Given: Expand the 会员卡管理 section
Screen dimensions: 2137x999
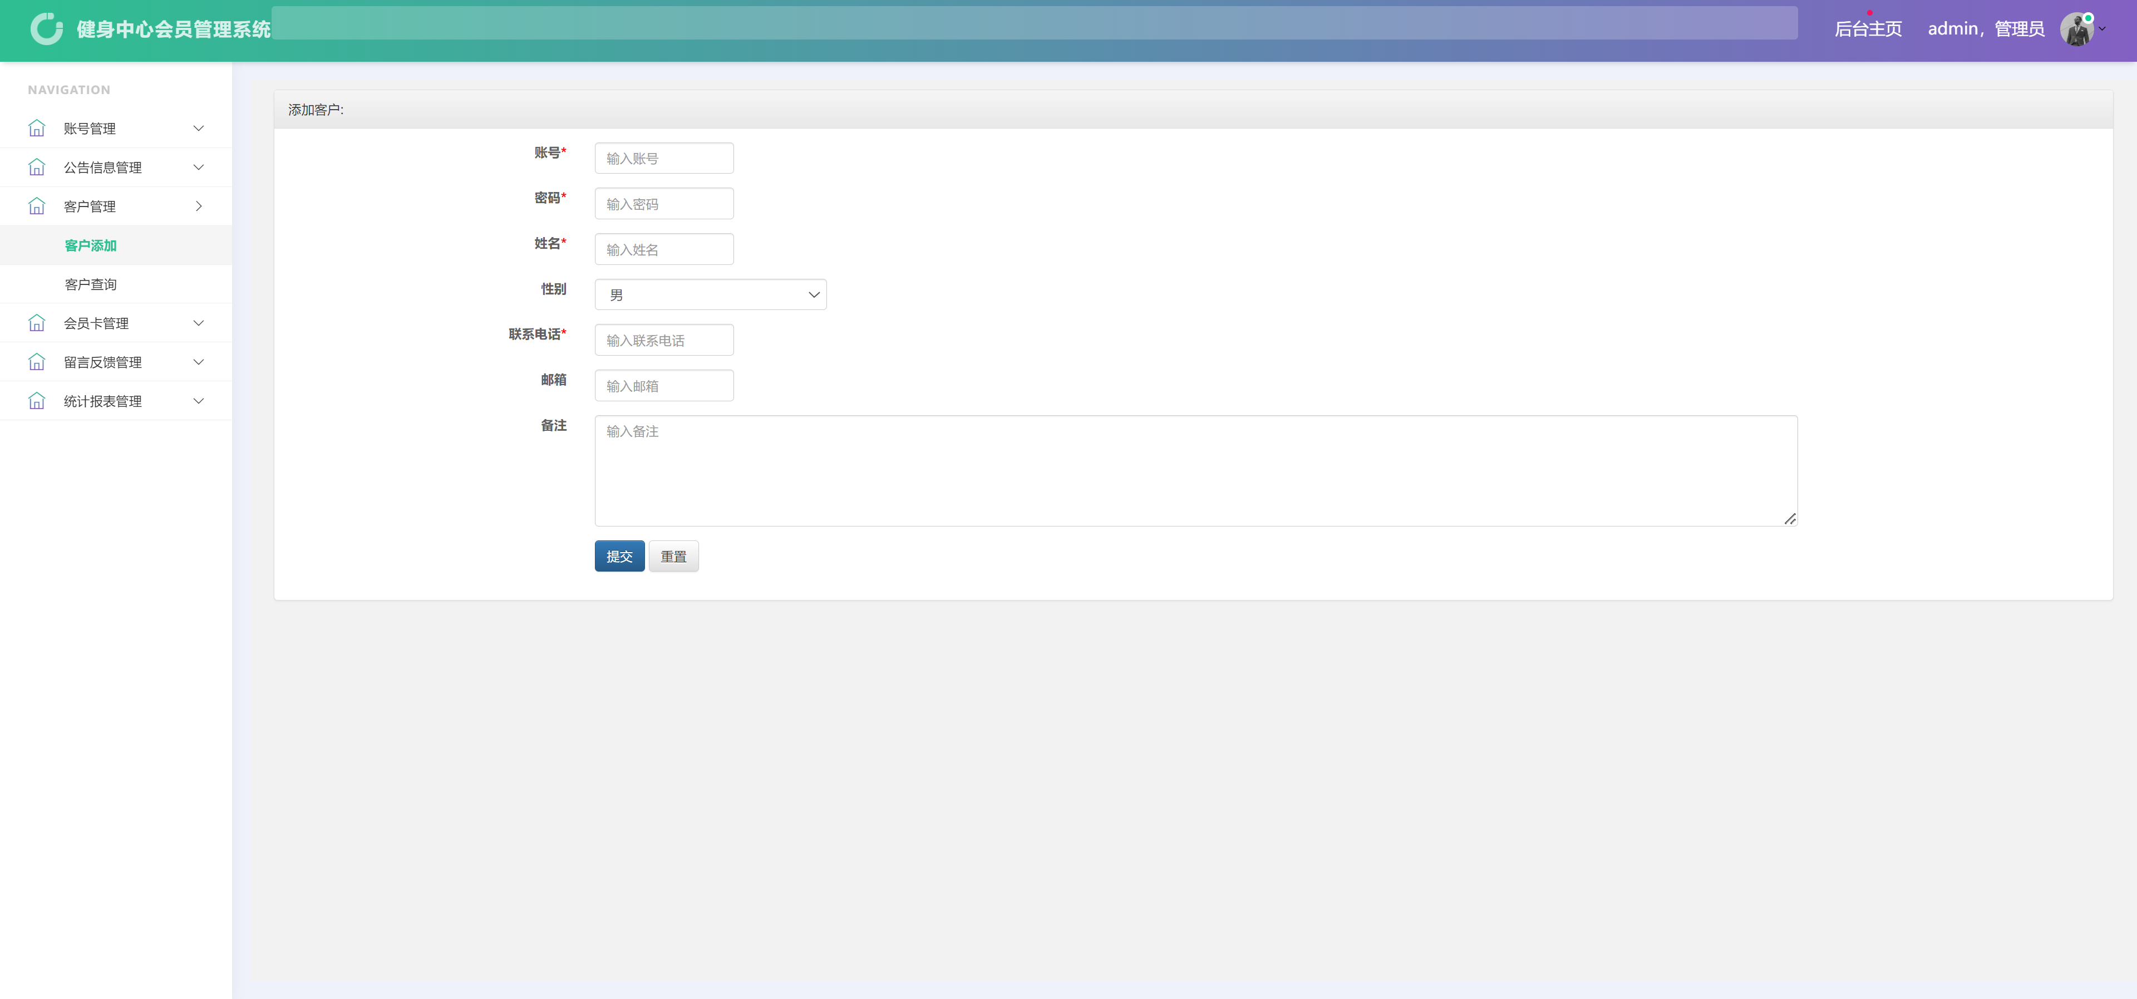Looking at the screenshot, I should (x=198, y=323).
